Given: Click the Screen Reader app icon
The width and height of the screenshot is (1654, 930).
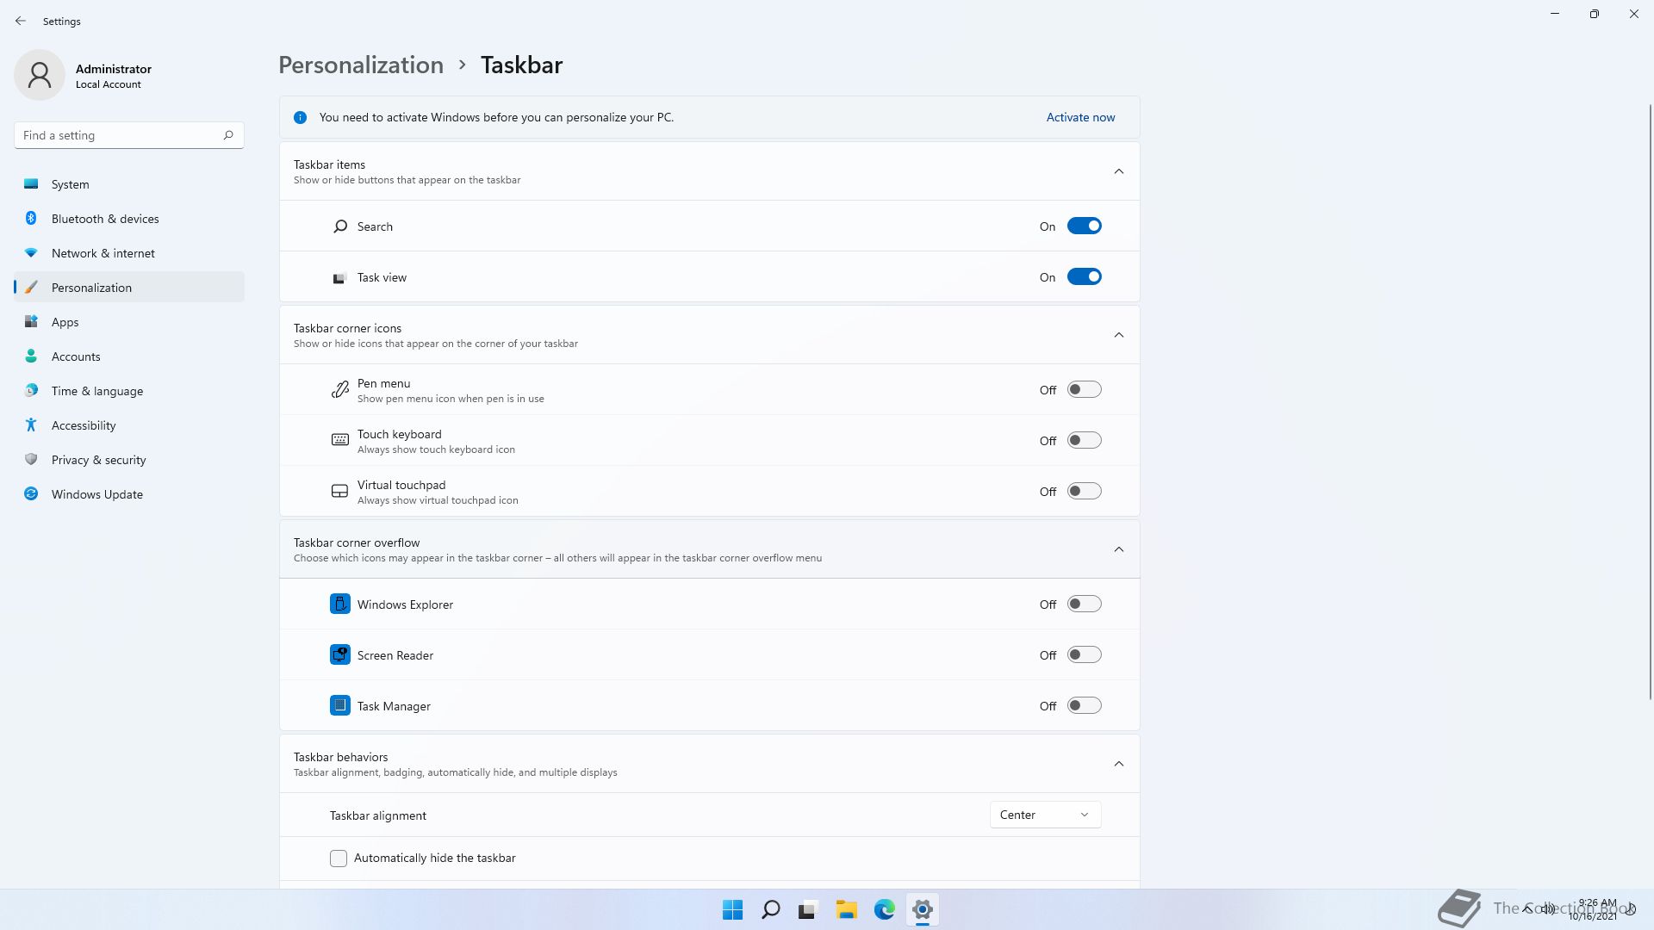Looking at the screenshot, I should [340, 654].
